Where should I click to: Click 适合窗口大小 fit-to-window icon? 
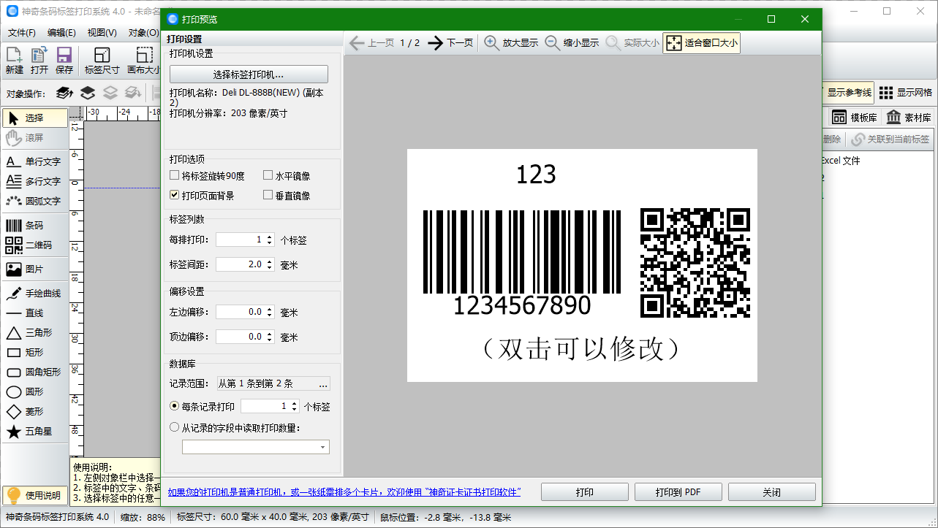coord(674,42)
